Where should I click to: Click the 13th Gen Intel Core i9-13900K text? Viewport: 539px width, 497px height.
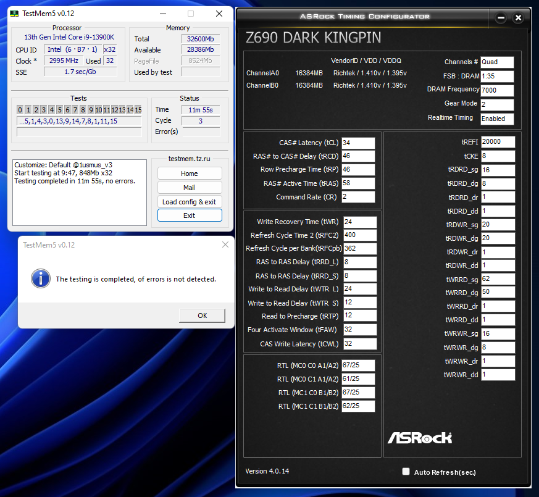(69, 37)
